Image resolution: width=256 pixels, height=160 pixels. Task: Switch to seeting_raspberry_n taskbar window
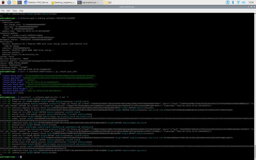click(x=63, y=3)
